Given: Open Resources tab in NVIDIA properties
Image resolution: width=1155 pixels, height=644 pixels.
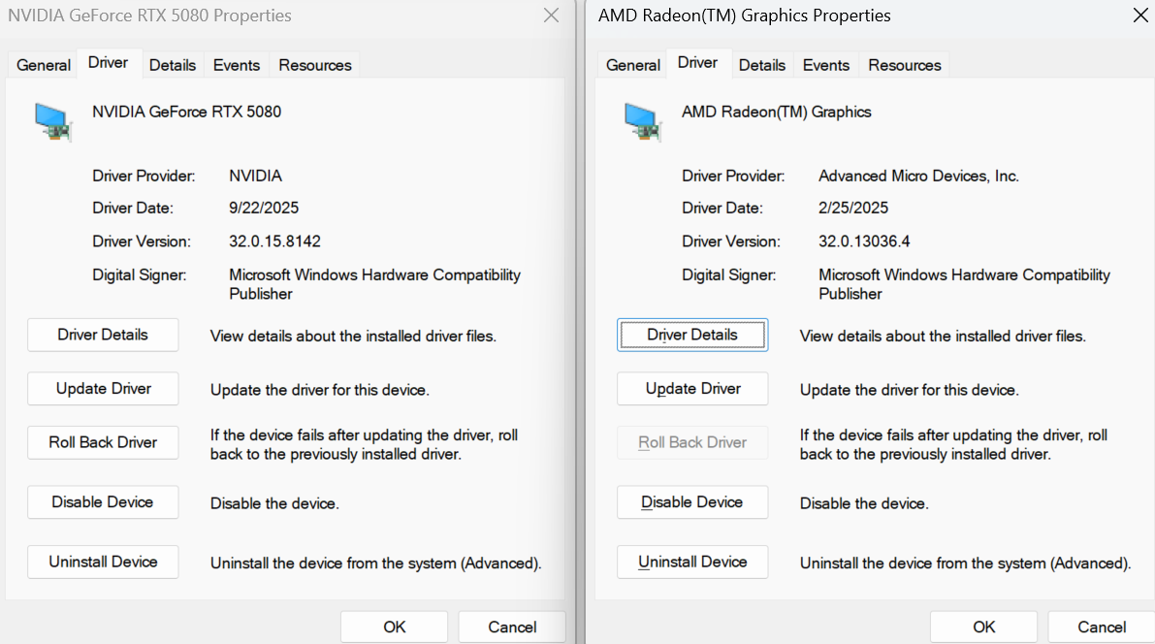Looking at the screenshot, I should coord(315,65).
